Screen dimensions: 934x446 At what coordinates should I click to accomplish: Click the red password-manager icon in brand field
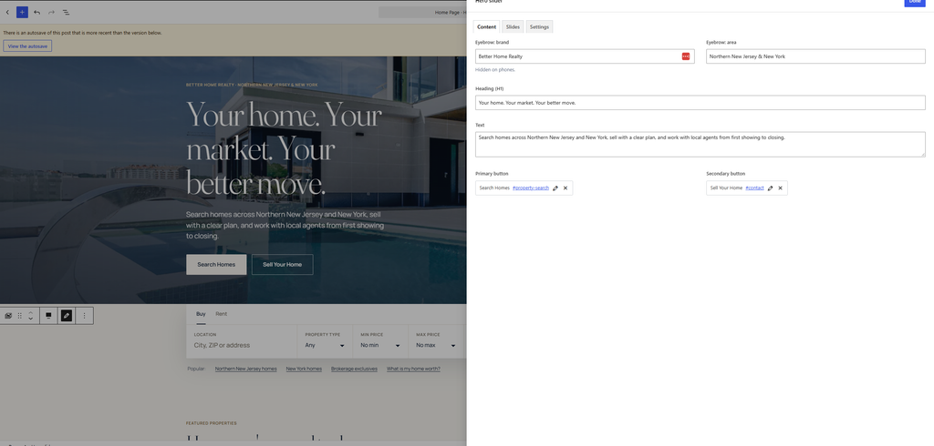click(x=686, y=56)
